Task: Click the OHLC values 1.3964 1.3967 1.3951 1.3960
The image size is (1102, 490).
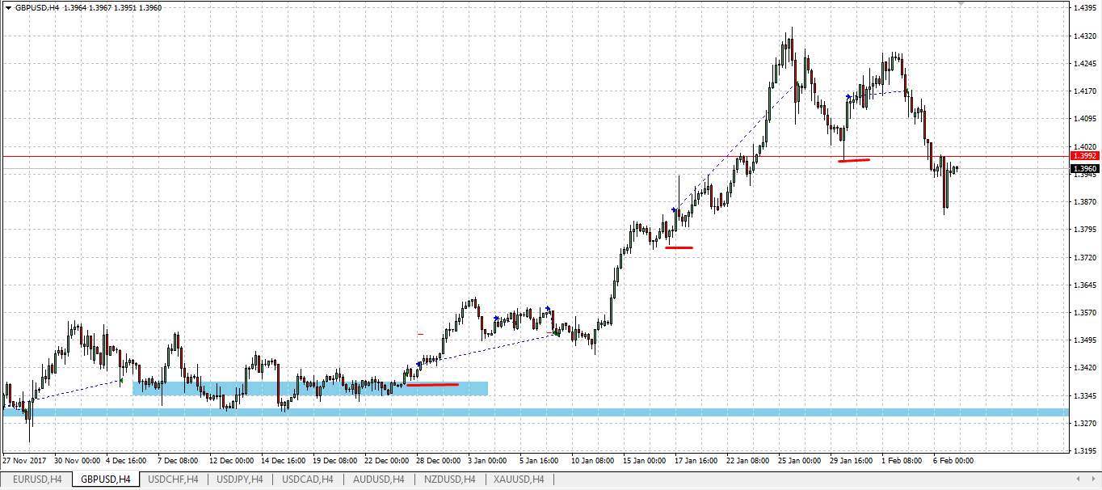Action: pos(112,8)
